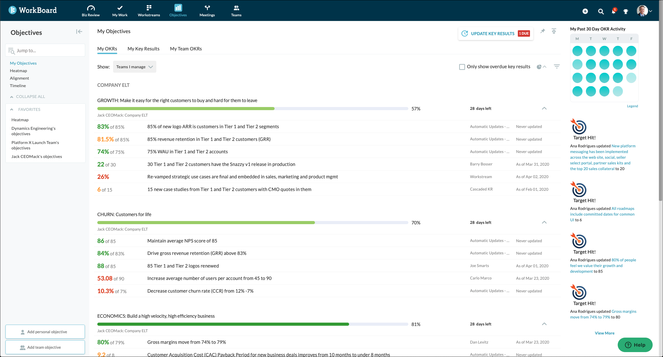The width and height of the screenshot is (663, 357).
Task: Click Add personal objective button
Action: click(x=45, y=332)
